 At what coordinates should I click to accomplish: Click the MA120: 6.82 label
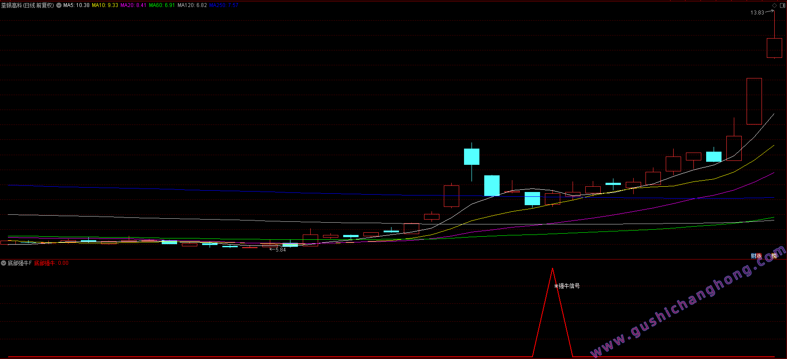[192, 5]
